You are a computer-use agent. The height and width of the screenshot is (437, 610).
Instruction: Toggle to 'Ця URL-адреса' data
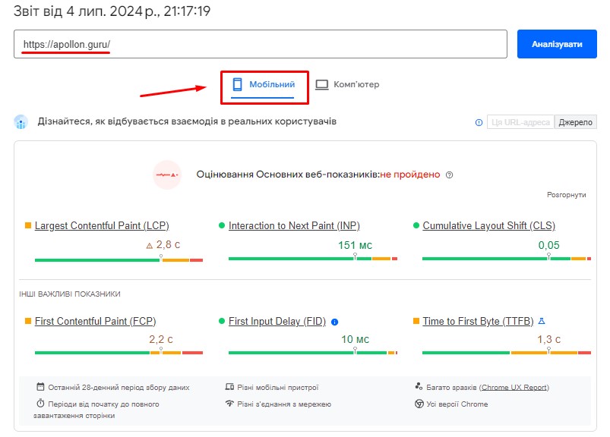tap(520, 122)
